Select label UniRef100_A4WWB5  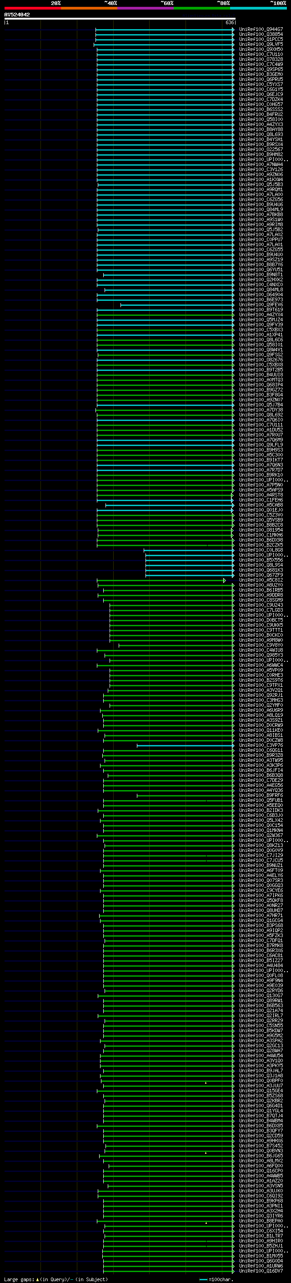(261, 1176)
